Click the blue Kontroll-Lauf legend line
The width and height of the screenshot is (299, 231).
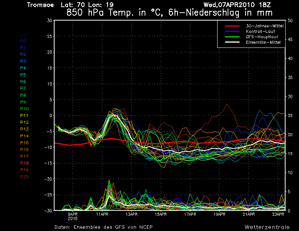[232, 31]
